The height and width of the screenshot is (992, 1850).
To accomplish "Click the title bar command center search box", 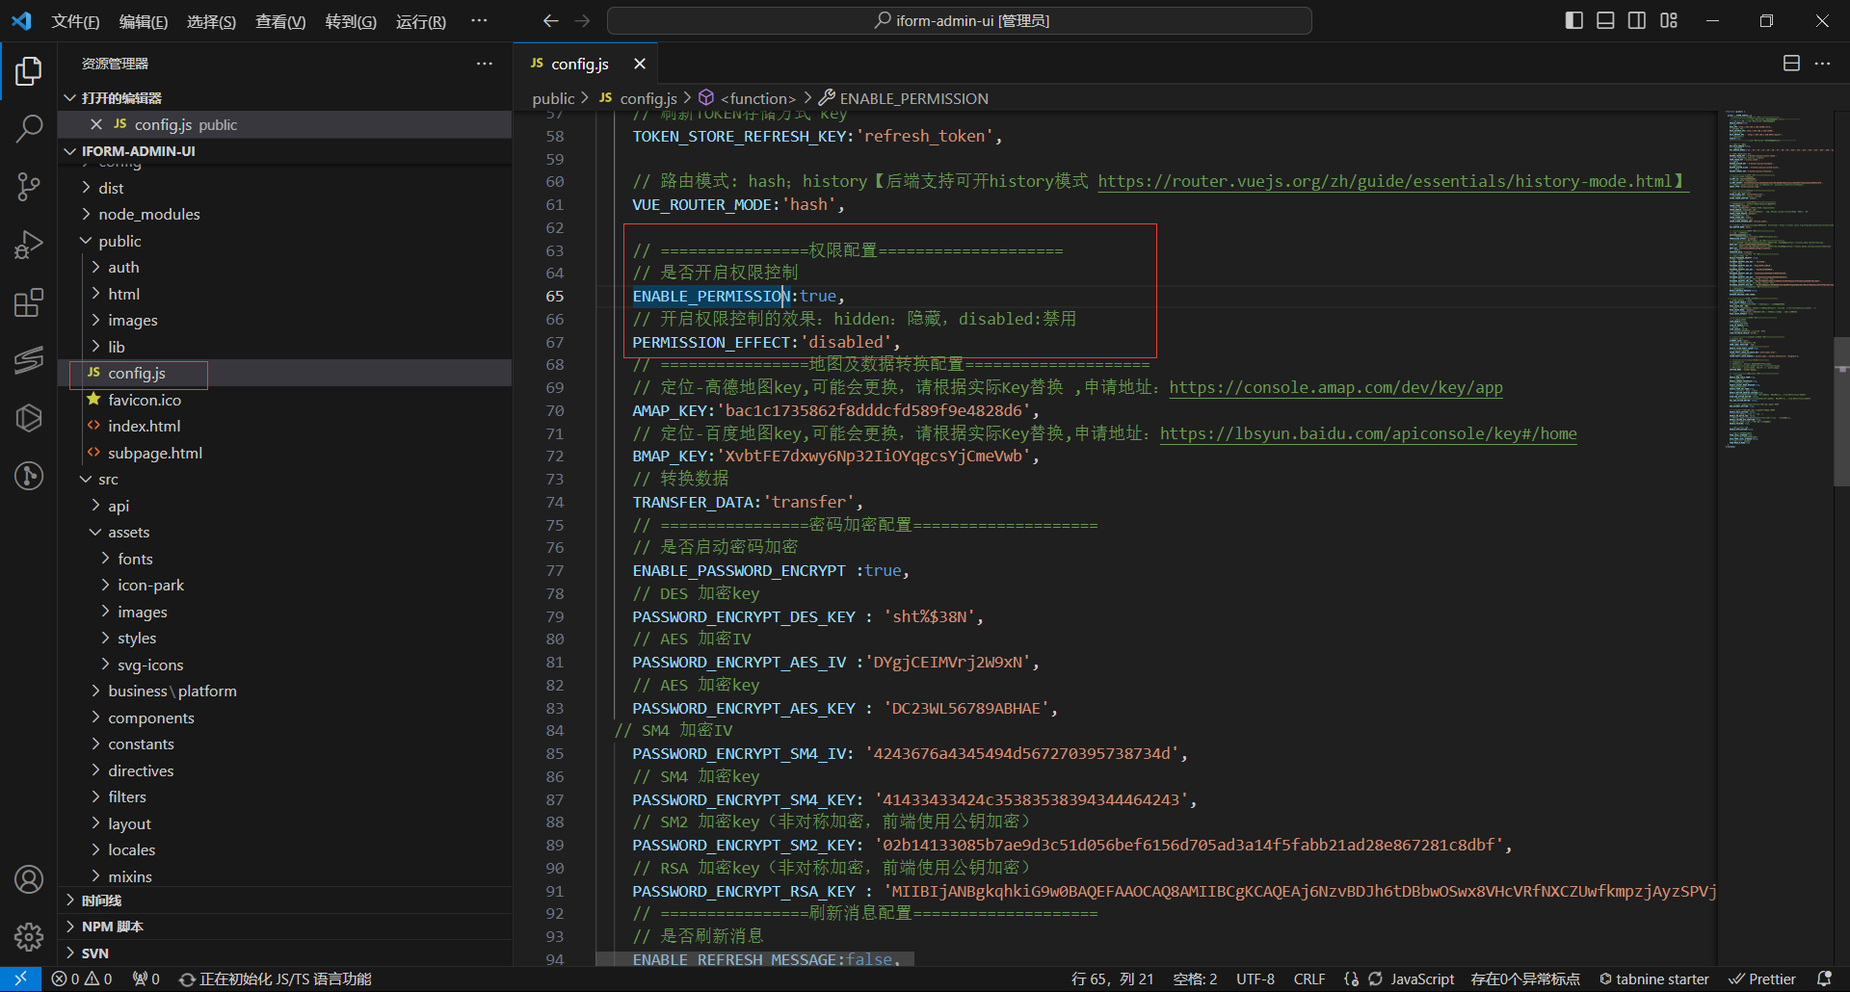I will [959, 20].
